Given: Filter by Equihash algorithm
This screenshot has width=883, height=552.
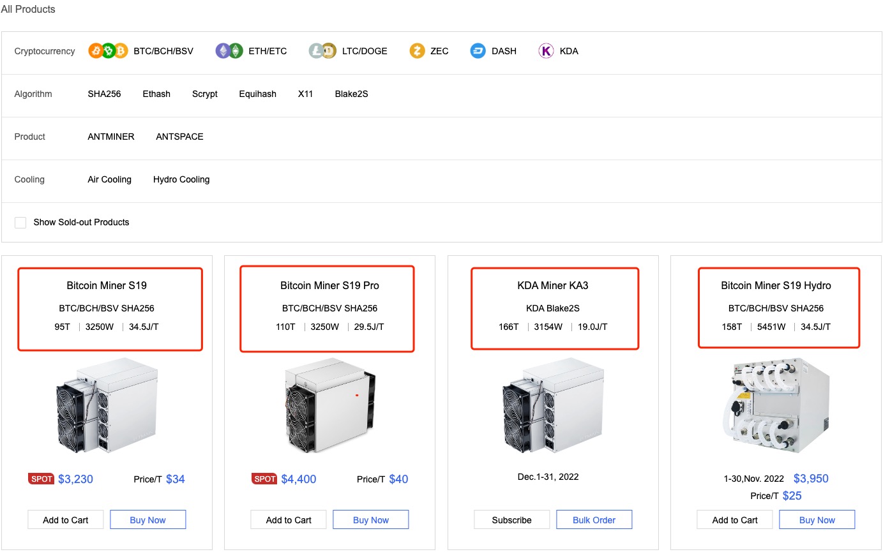Looking at the screenshot, I should [258, 94].
